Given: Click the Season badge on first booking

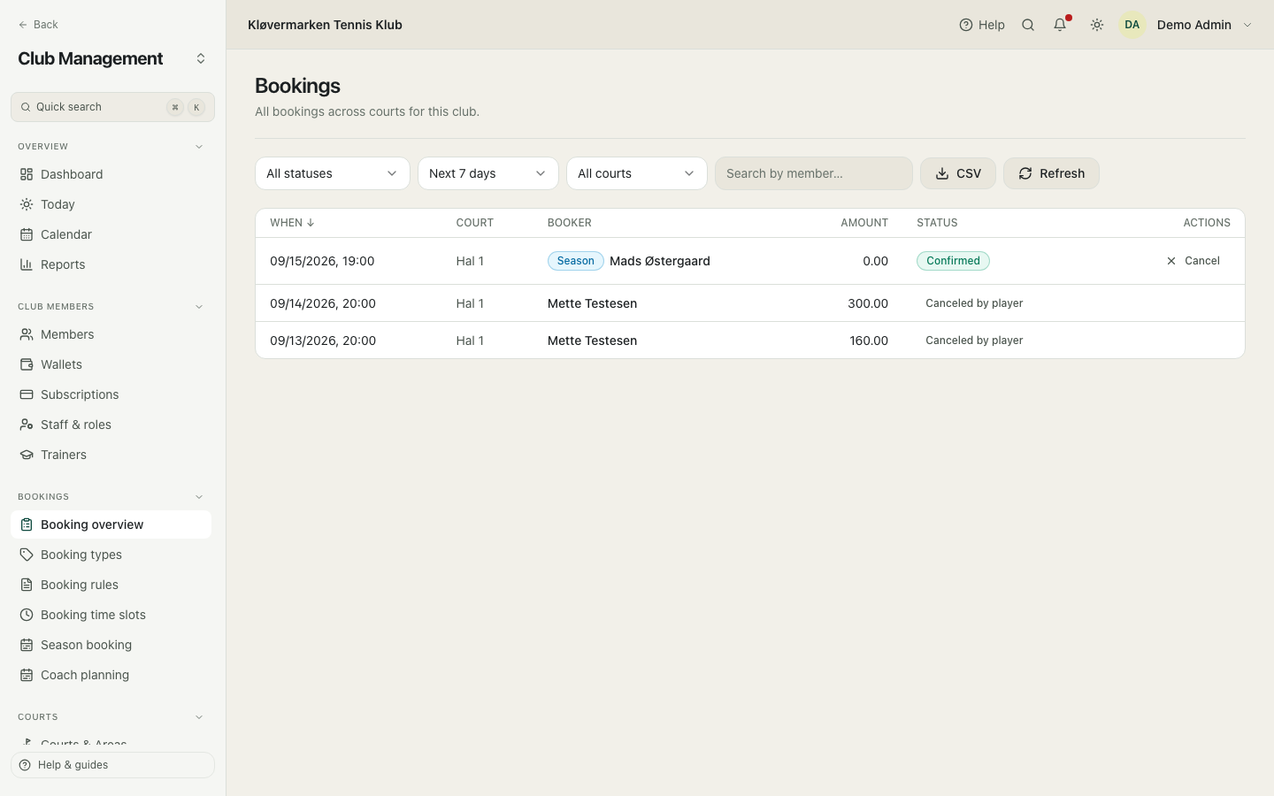Looking at the screenshot, I should [x=576, y=261].
